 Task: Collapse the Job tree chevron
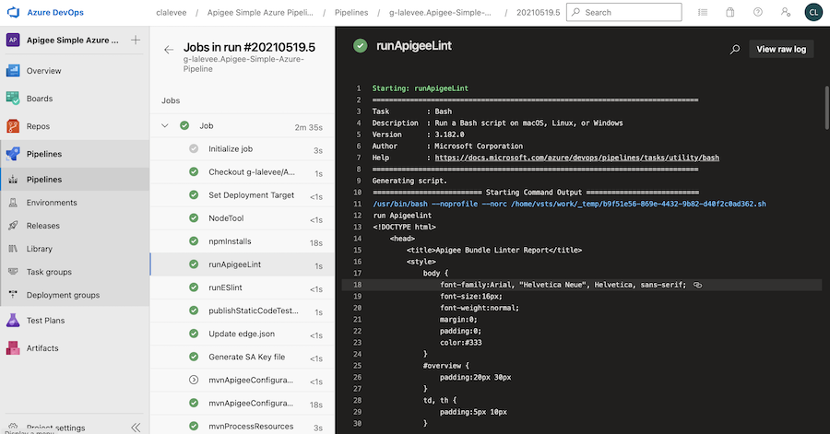(165, 126)
